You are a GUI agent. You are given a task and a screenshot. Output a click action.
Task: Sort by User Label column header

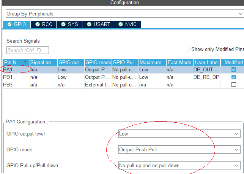point(207,62)
